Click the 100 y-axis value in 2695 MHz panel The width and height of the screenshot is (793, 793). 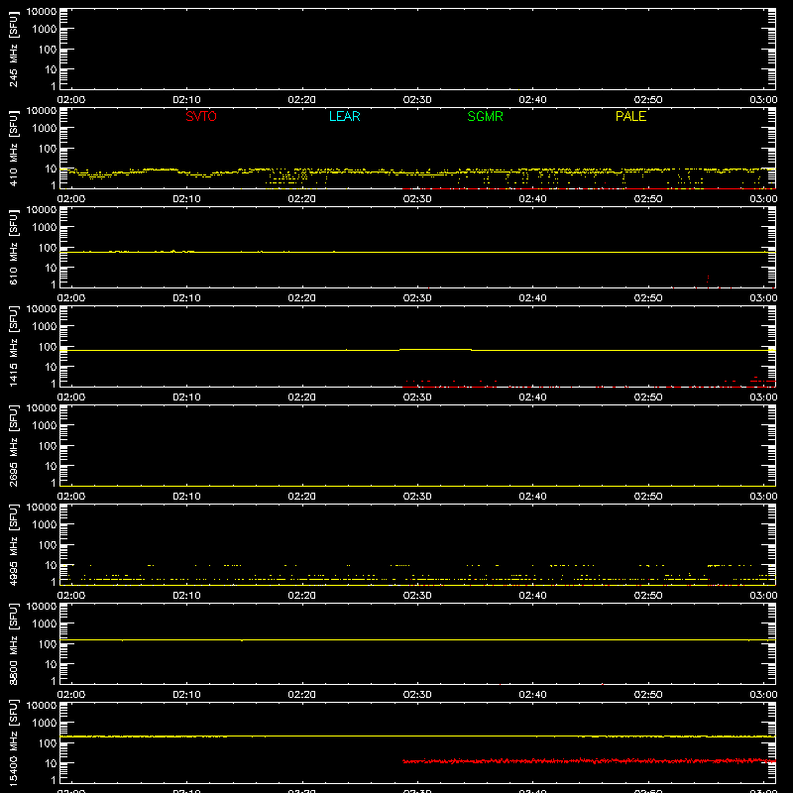point(48,445)
